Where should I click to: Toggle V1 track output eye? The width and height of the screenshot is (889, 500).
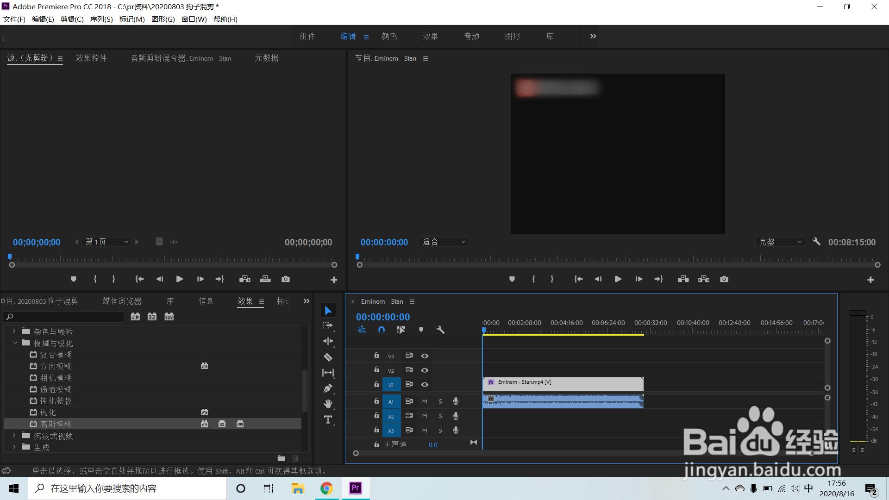pos(425,385)
